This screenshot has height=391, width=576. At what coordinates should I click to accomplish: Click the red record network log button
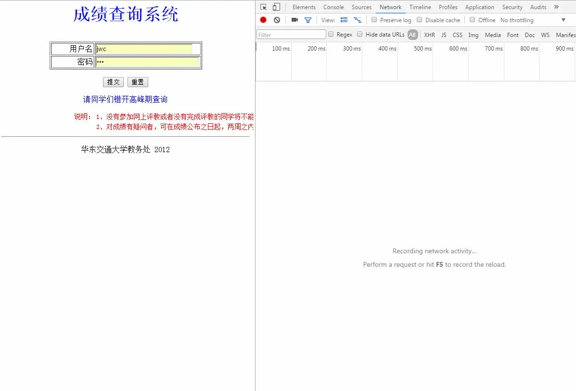263,20
